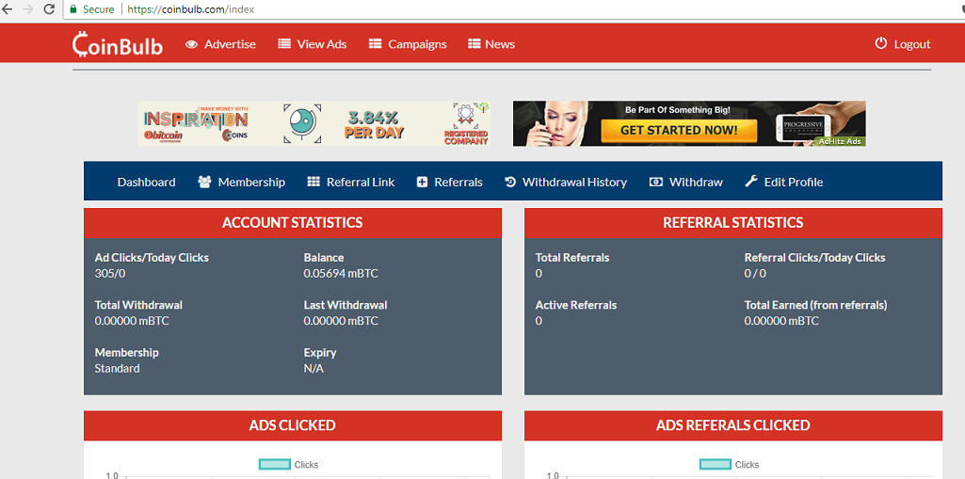Click the users icon beside Membership
Image resolution: width=965 pixels, height=479 pixels.
pyautogui.click(x=204, y=182)
